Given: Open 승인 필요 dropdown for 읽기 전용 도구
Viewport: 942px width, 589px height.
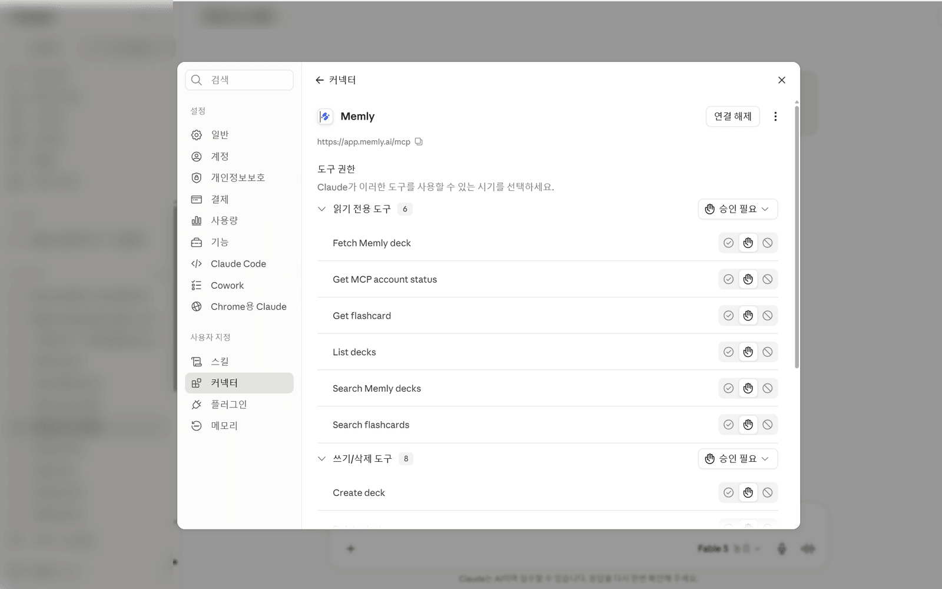Looking at the screenshot, I should pos(738,209).
